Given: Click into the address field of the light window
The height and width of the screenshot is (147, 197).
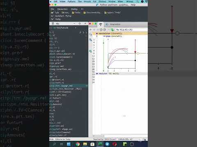Looking at the screenshot, I should point(131,30).
